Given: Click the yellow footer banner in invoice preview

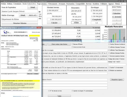Looking at the screenshot, I should coord(20,81).
